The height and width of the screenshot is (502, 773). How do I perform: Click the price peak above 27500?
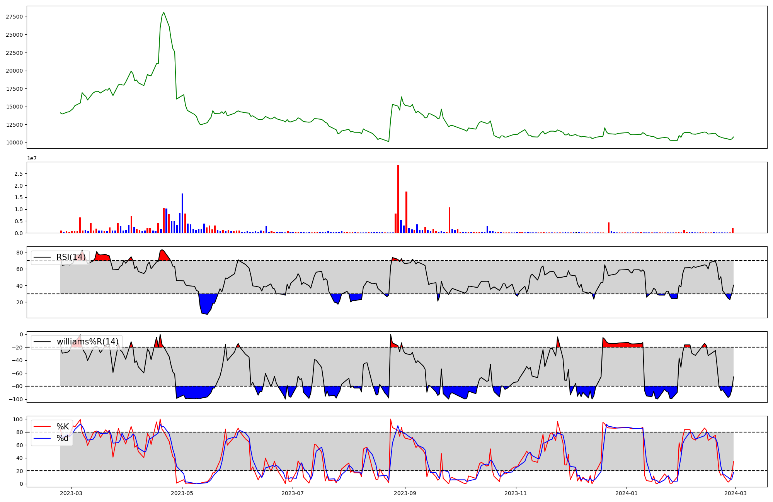pyautogui.click(x=164, y=13)
